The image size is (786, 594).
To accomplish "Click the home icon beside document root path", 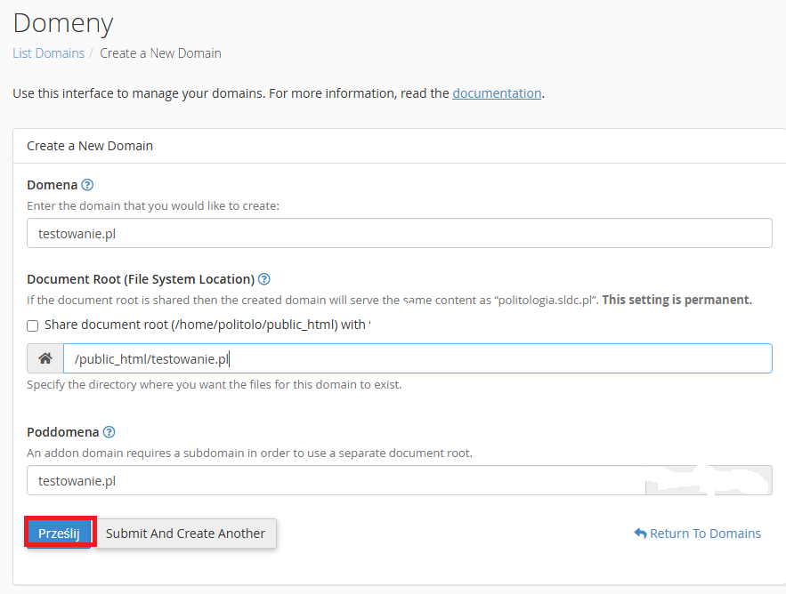I will tap(45, 359).
